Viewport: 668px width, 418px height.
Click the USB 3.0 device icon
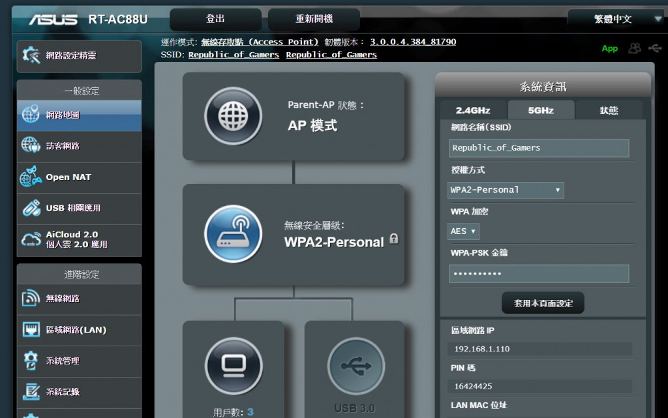(356, 366)
